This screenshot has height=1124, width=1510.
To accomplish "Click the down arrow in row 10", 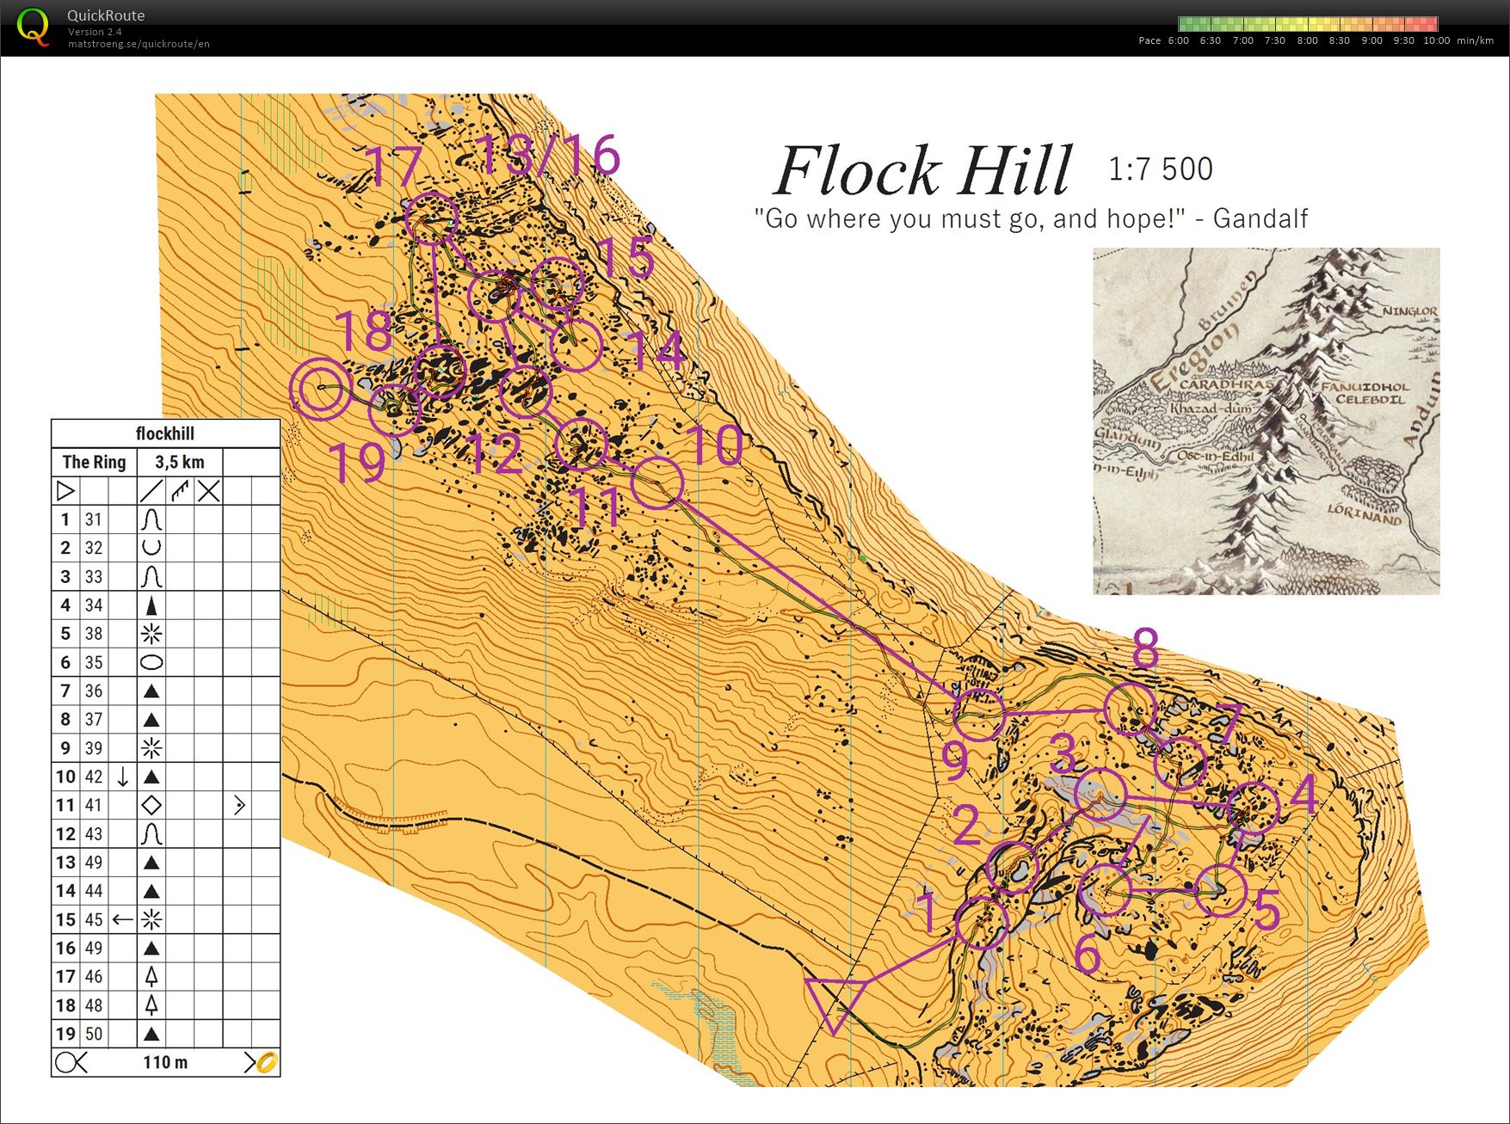I will point(123,777).
